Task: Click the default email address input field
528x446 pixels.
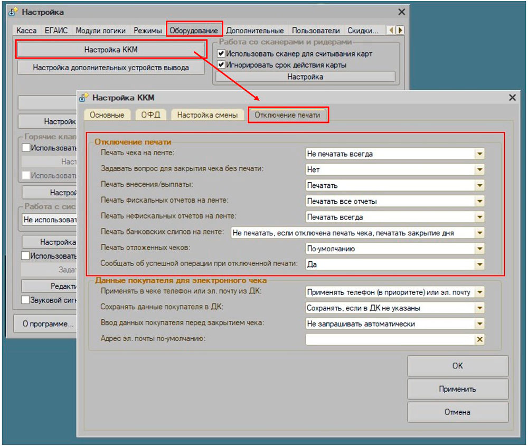Action: 389,339
